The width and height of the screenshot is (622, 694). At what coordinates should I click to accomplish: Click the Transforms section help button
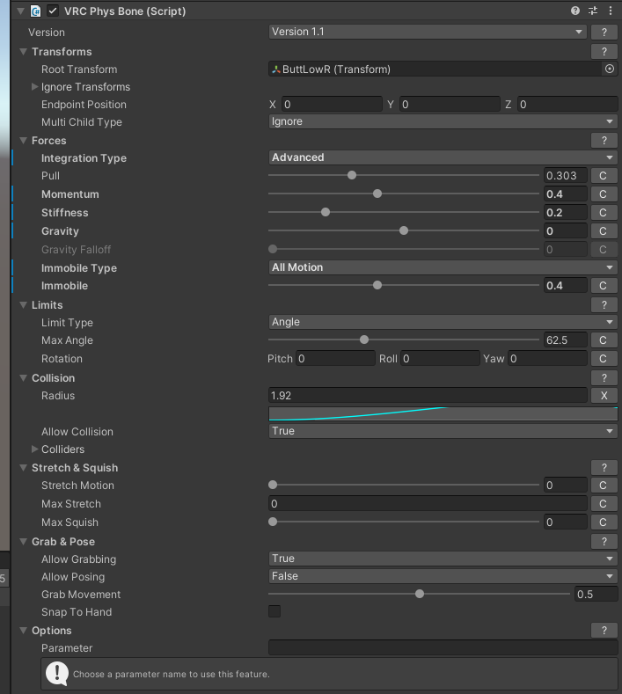(604, 52)
